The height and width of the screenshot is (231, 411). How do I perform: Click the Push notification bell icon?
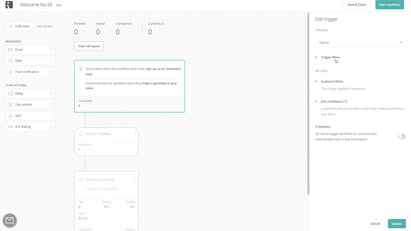(x=11, y=72)
